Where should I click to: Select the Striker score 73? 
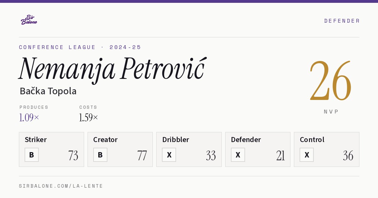[x=73, y=156]
